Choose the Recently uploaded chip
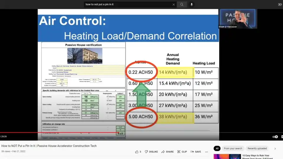This screenshot has width=283, height=159. 257,148
